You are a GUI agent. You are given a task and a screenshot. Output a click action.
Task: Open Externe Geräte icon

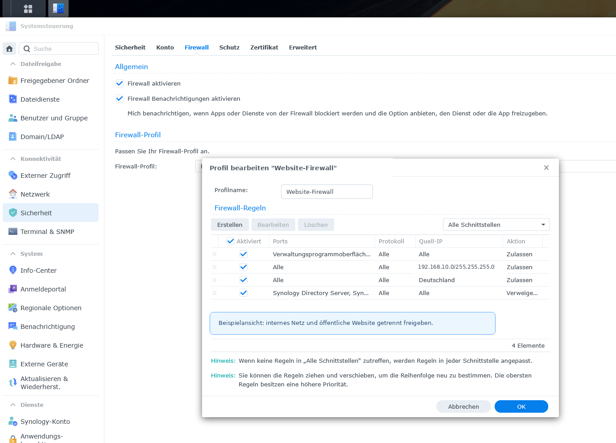point(13,364)
